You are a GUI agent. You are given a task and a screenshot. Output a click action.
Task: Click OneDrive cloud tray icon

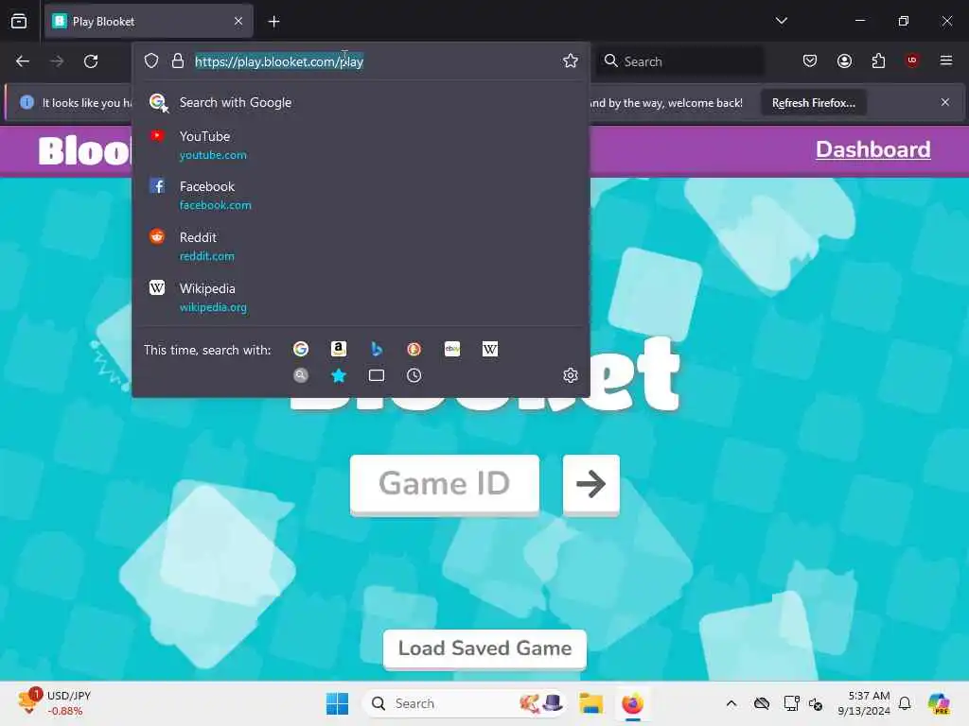point(762,703)
